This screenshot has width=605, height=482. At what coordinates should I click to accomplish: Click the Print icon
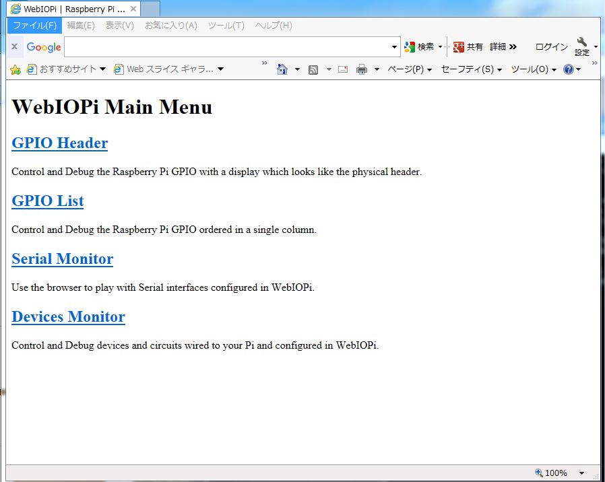(x=362, y=69)
